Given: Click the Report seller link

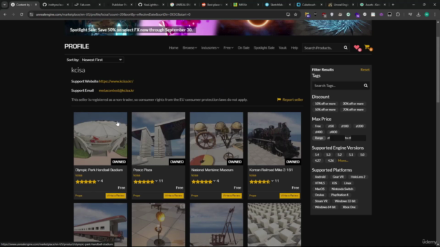Looking at the screenshot, I should (x=292, y=99).
